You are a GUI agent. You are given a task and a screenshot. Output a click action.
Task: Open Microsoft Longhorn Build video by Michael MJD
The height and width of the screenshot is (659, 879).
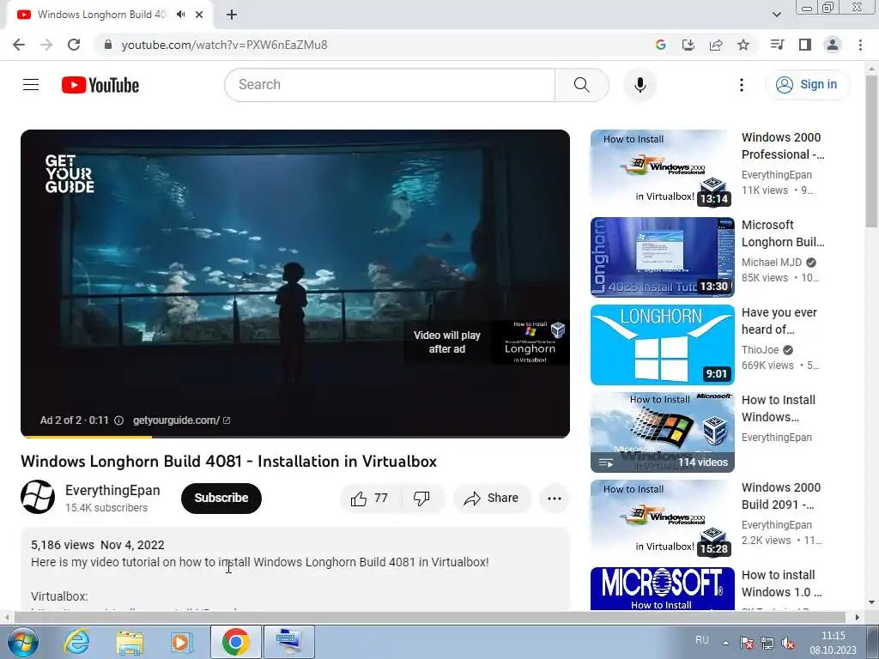tap(783, 233)
